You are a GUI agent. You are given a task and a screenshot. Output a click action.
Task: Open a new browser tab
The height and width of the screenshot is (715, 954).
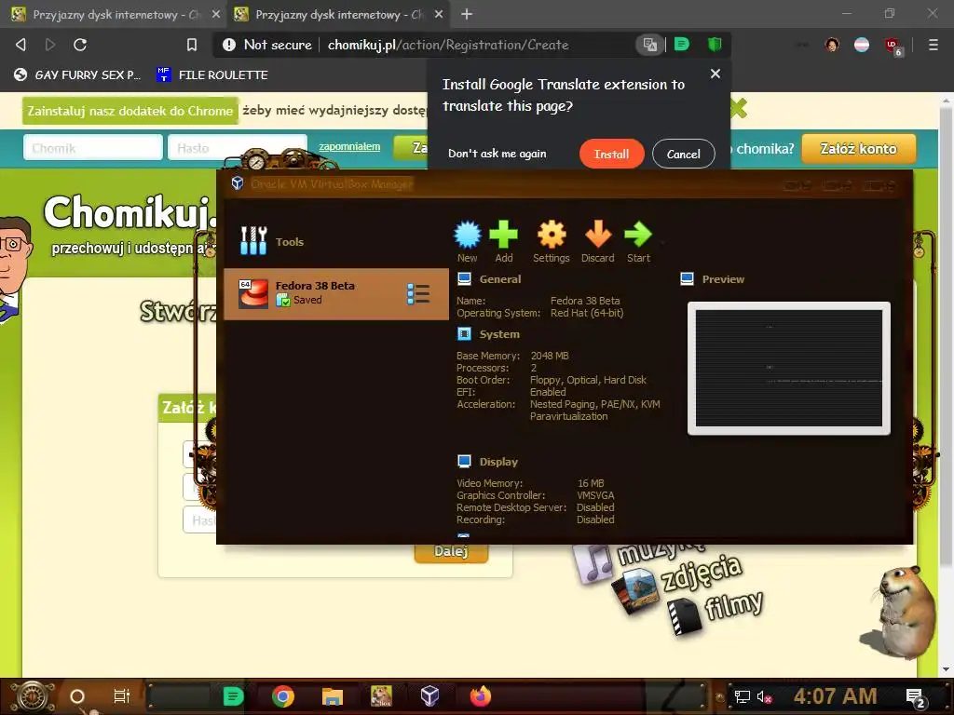tap(467, 14)
